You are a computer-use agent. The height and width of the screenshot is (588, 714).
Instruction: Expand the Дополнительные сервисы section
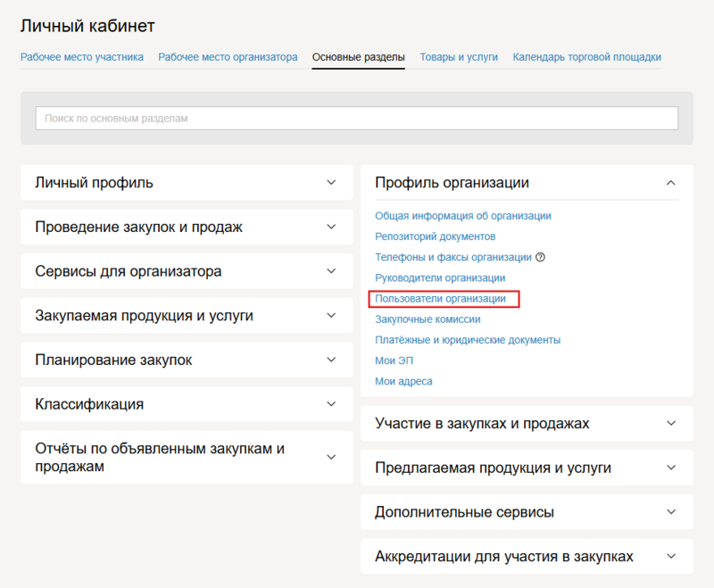tap(670, 512)
